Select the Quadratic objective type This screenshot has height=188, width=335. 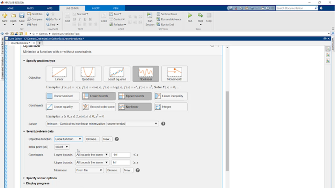(x=88, y=74)
